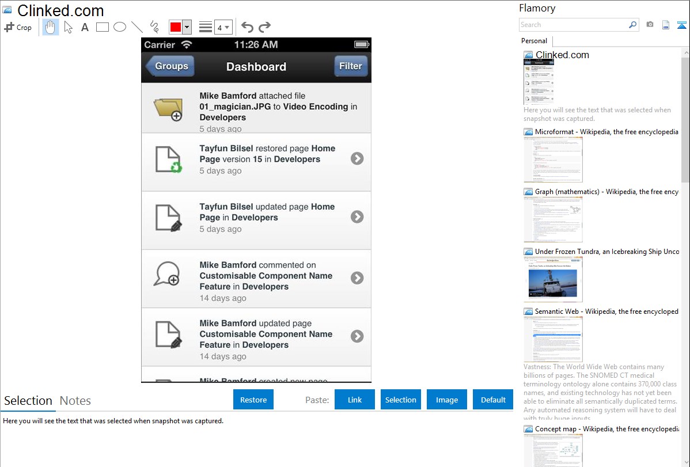Choose the arrow pointer tool
690x467 pixels.
(68, 27)
